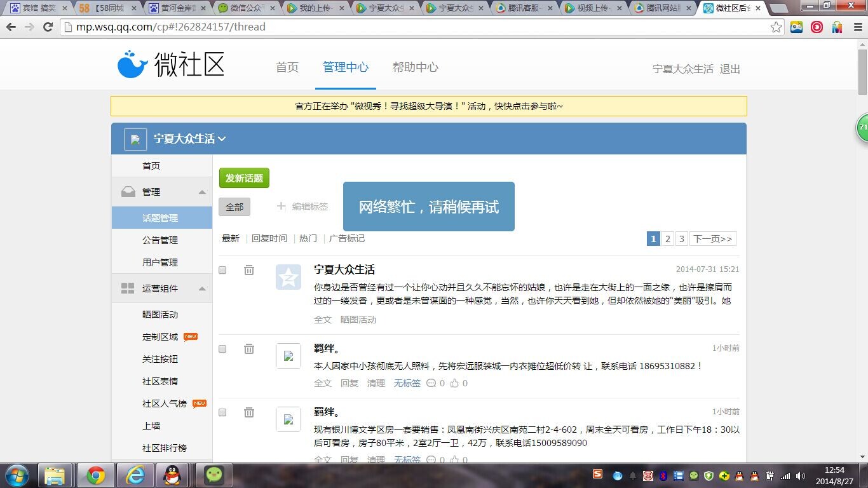Image resolution: width=868 pixels, height=488 pixels.
Task: Click 无标签 link on 内衣摊位 post
Action: (x=407, y=383)
